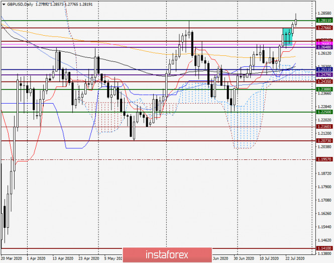Select the green 1.23880 price level label
Screen dimensions: 334x263
324,89
